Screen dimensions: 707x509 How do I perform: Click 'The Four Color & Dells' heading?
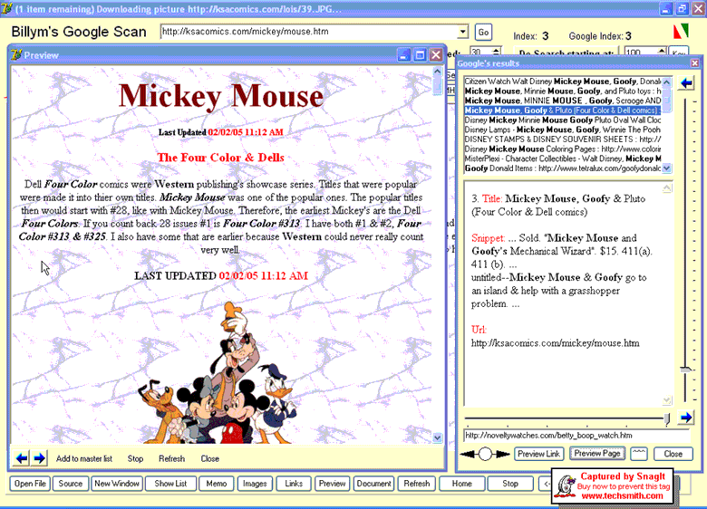(x=220, y=158)
